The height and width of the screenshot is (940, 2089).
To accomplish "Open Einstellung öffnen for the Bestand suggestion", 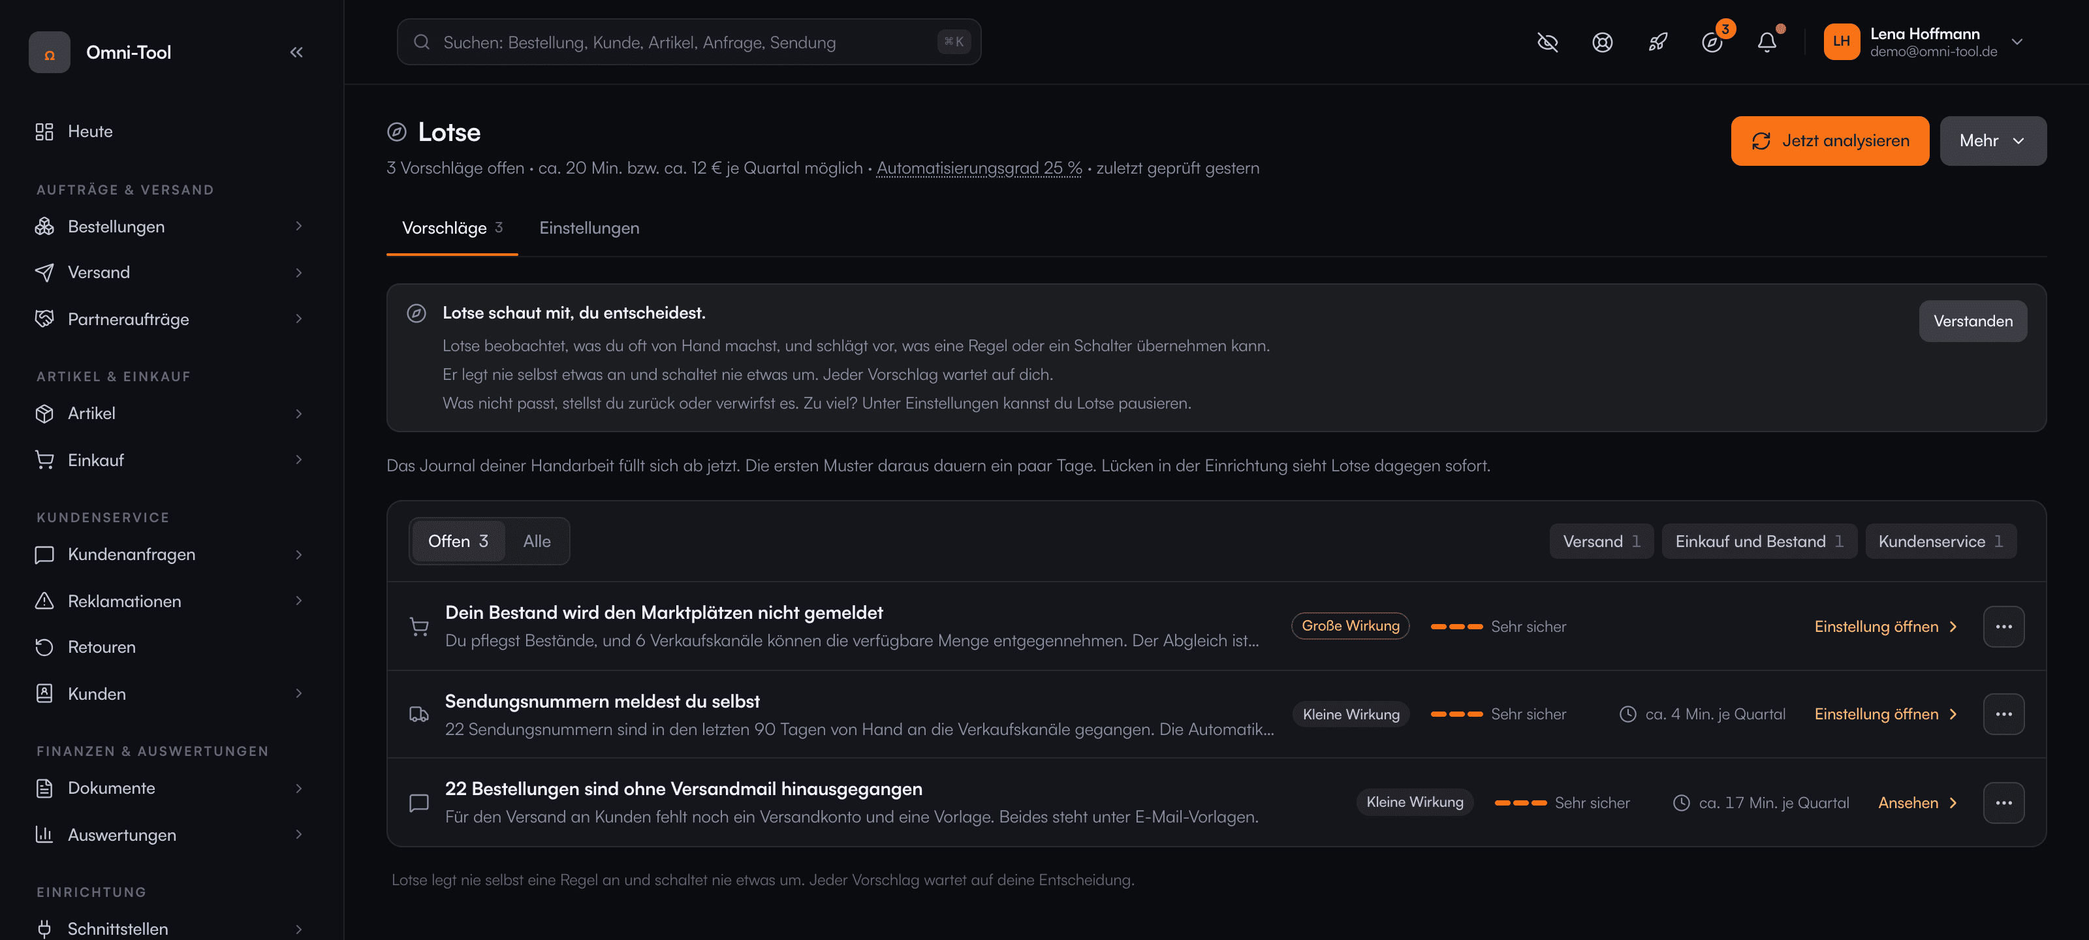I will (x=1885, y=626).
